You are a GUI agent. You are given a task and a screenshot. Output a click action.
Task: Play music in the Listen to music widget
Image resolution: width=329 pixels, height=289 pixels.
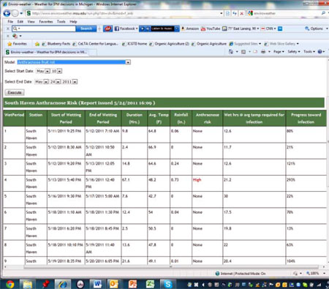[x=143, y=29]
